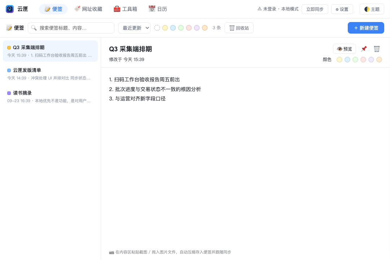Viewport: 390px width, 260px height.
Task: Open 设置 settings
Action: tap(342, 9)
